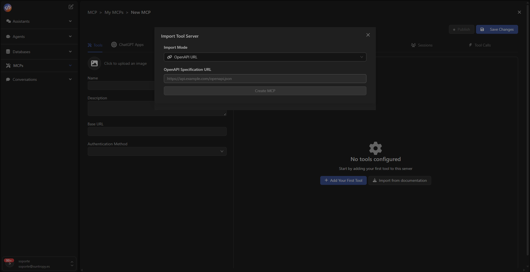Click the 99+ notification badge on soporte account
This screenshot has height=272, width=530.
[x=9, y=261]
